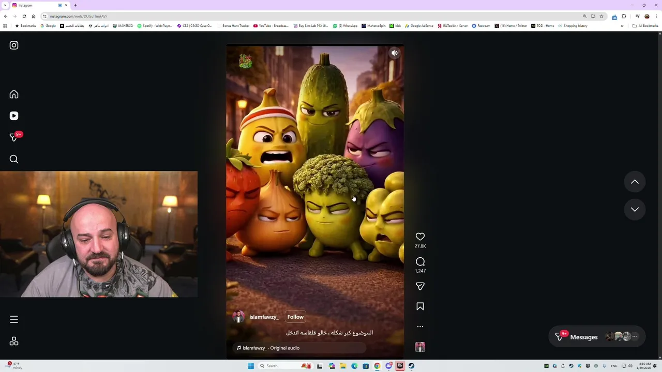Viewport: 662px width, 372px height.
Task: Open the Chrome apps grid in bookmarks bar
Action: coord(5,26)
